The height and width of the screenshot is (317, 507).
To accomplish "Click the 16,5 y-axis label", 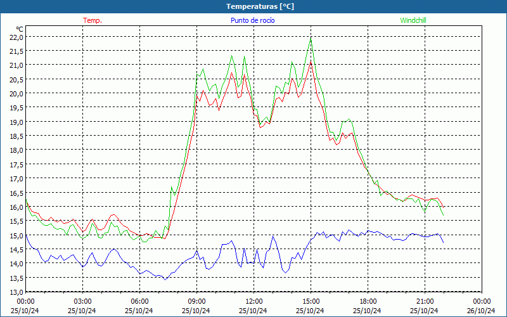I will coord(16,193).
